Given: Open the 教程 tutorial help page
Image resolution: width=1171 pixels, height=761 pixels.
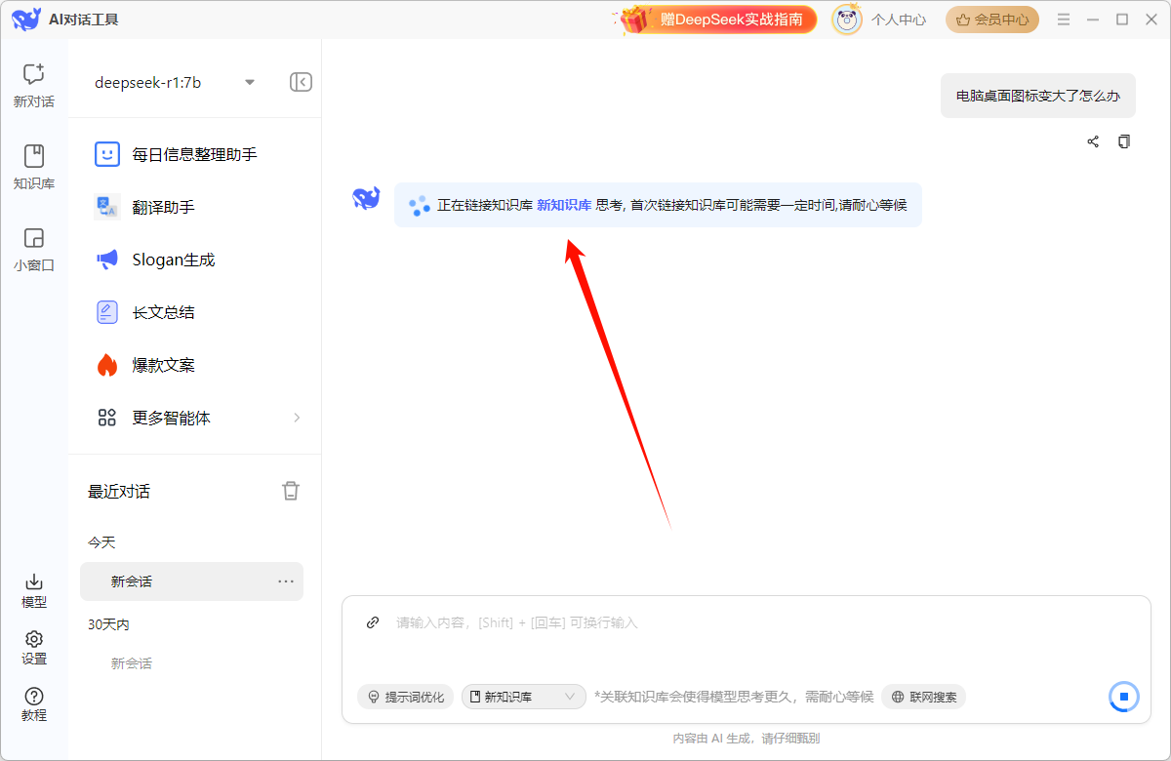Looking at the screenshot, I should pyautogui.click(x=33, y=702).
